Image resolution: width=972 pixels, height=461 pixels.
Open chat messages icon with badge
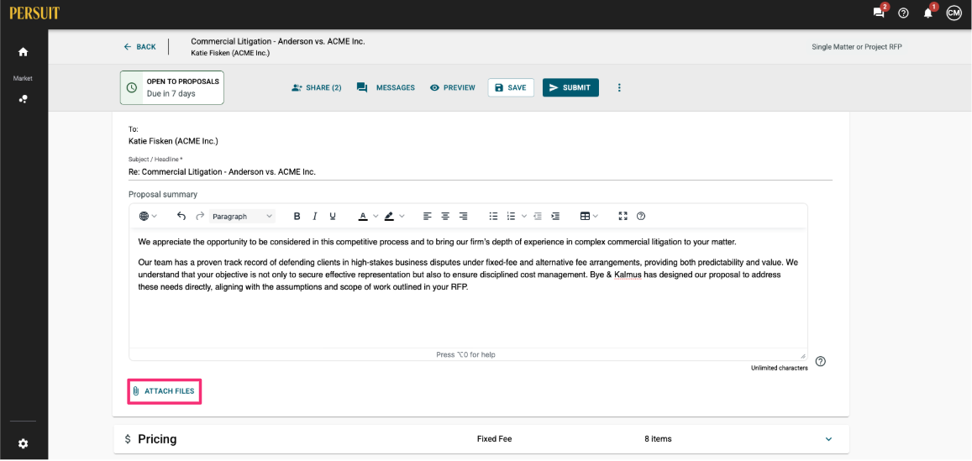click(879, 13)
